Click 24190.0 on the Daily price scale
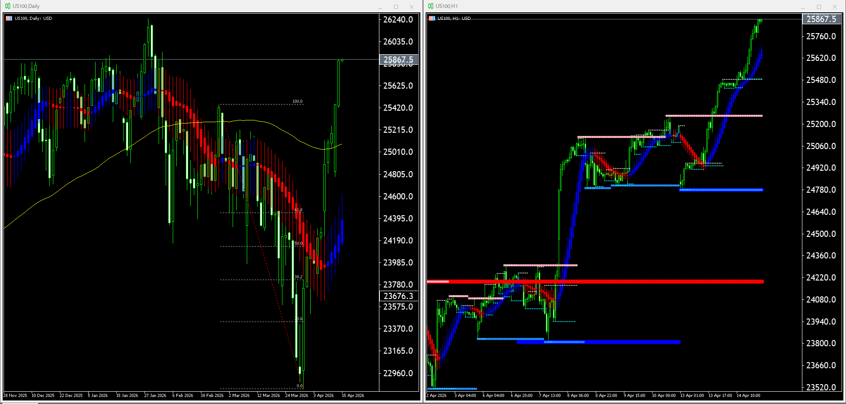Image resolution: width=846 pixels, height=404 pixels. [398, 240]
